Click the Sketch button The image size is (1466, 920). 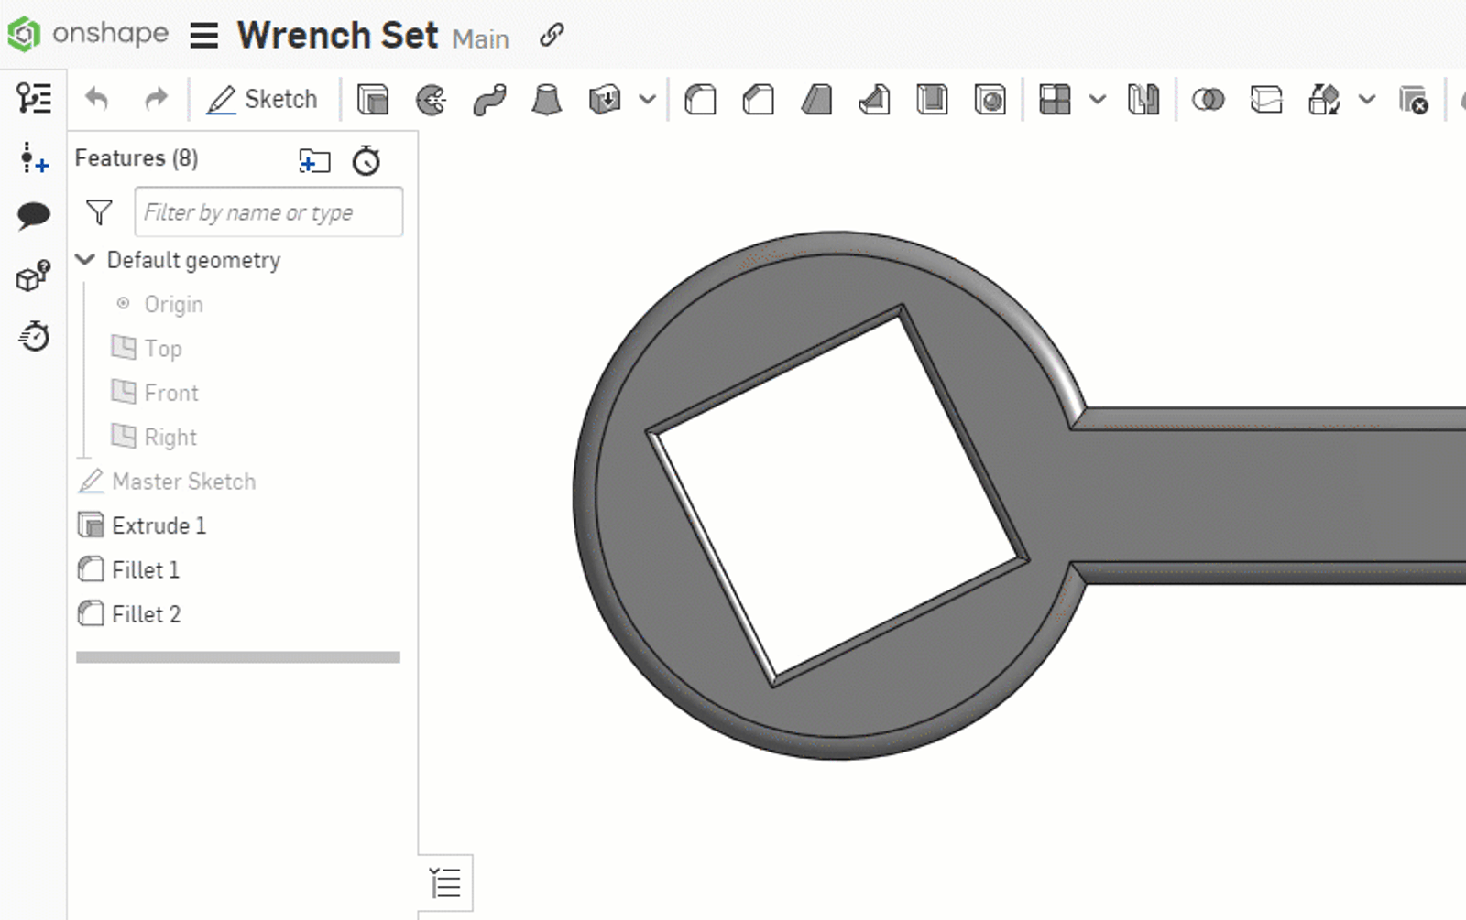pos(263,99)
